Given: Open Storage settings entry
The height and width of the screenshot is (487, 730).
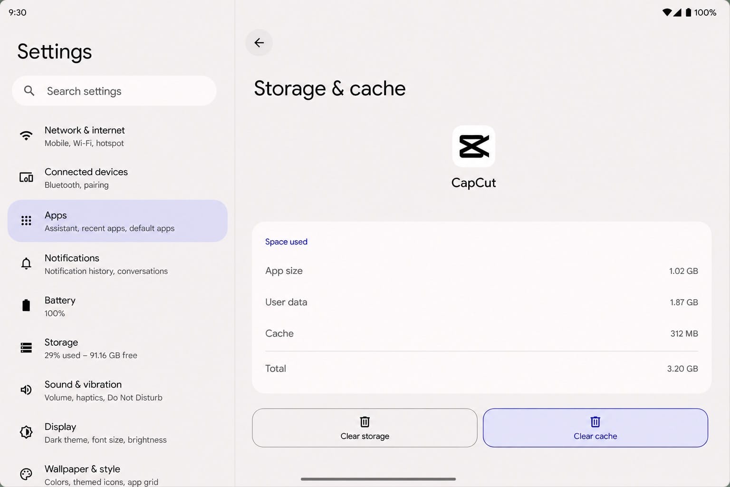Looking at the screenshot, I should 117,348.
